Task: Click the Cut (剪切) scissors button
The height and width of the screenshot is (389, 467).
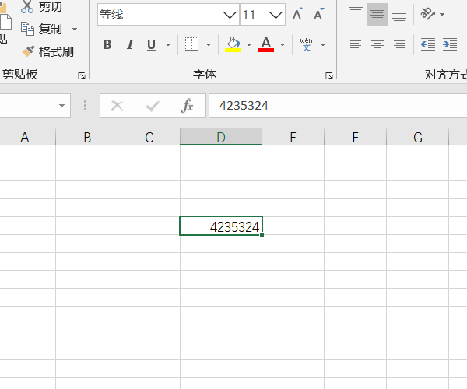Action: pyautogui.click(x=42, y=6)
